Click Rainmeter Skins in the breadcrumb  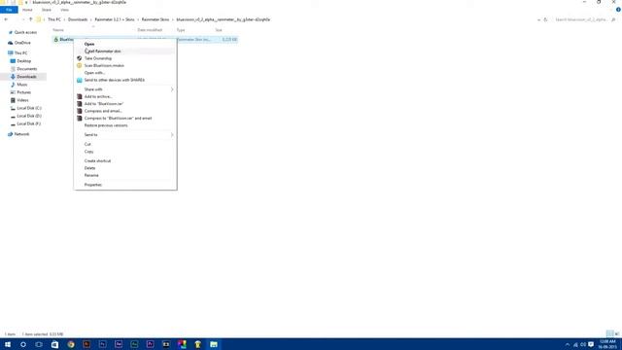(x=155, y=19)
